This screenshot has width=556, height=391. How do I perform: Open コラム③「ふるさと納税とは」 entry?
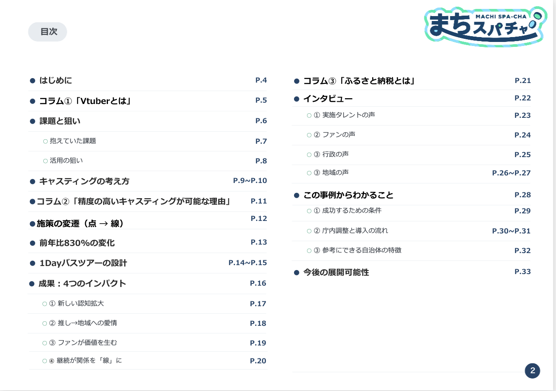click(359, 81)
